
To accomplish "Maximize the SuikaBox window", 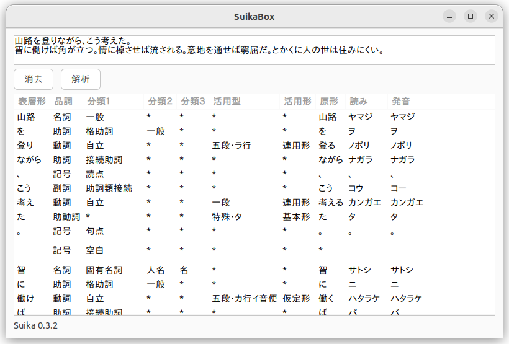I will 471,16.
